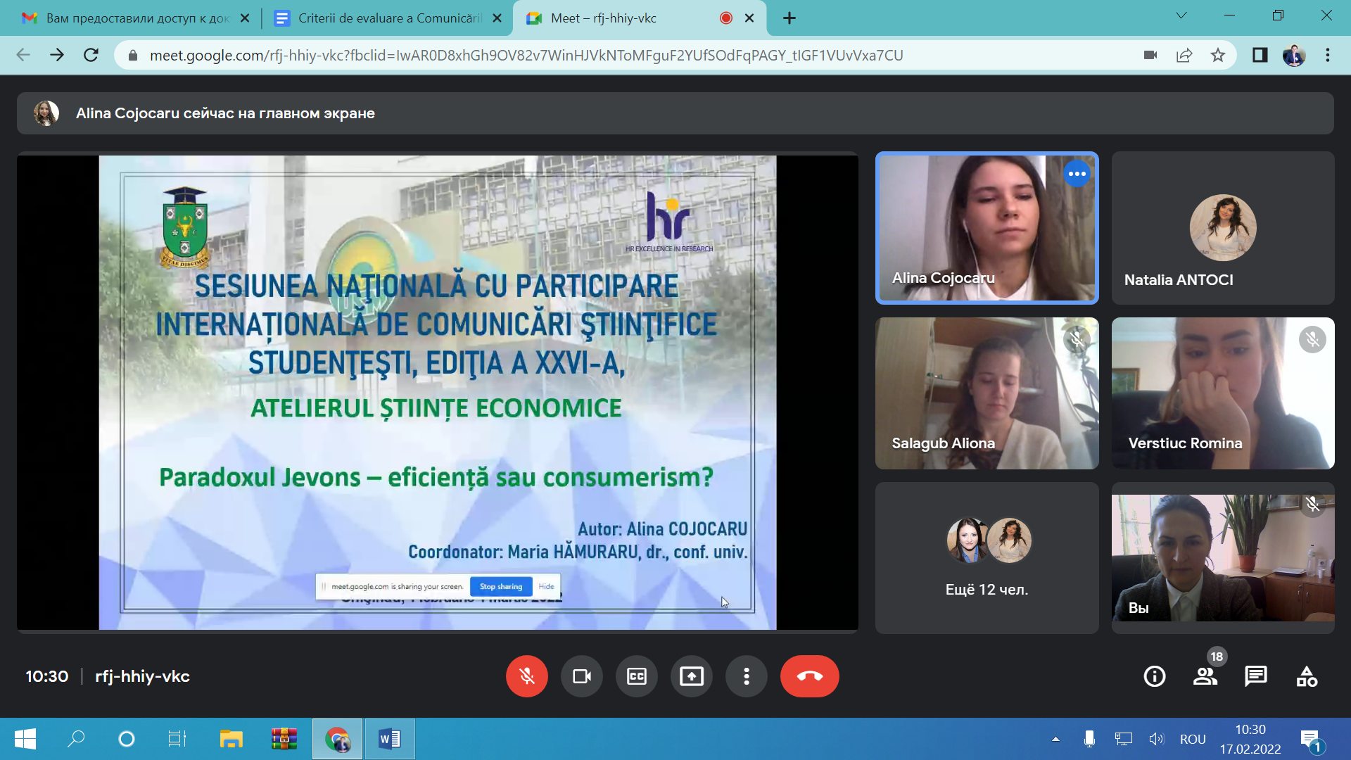Open the activities icon
This screenshot has width=1351, height=760.
(1306, 676)
